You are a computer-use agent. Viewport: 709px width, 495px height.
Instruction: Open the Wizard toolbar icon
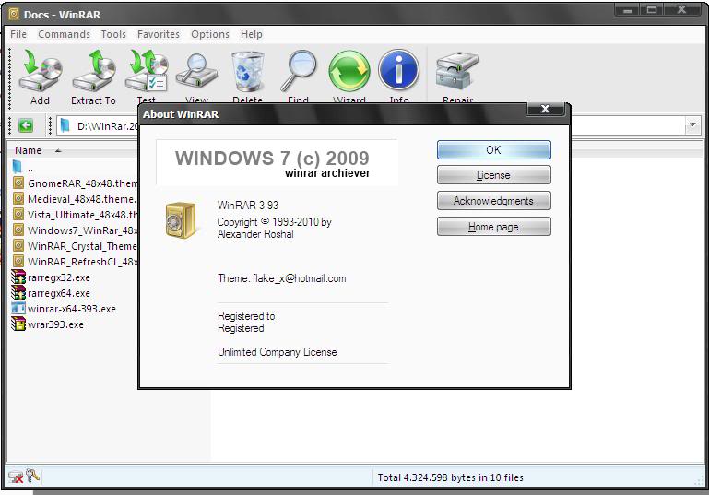click(x=349, y=71)
